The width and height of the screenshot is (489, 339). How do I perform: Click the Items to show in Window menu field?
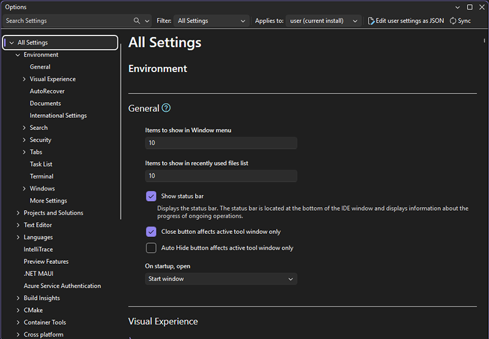tap(221, 143)
